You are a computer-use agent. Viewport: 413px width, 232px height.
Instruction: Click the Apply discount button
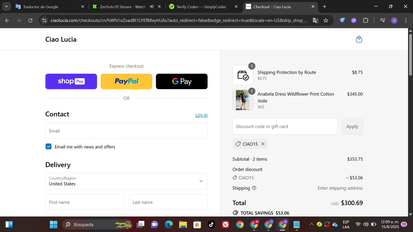[x=352, y=126]
